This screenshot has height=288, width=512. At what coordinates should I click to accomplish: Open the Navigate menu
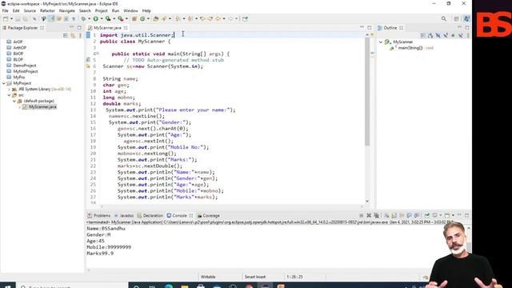click(67, 10)
